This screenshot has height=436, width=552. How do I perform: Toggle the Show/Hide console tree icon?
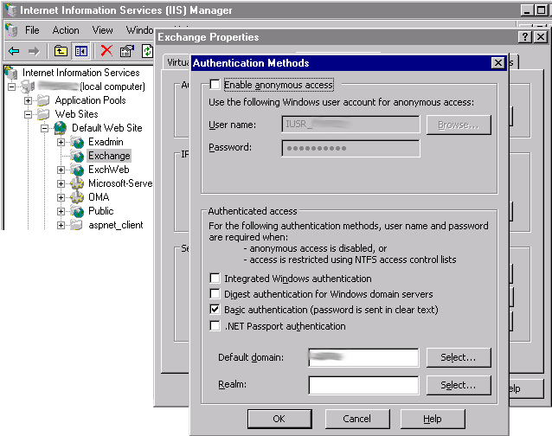pos(81,51)
